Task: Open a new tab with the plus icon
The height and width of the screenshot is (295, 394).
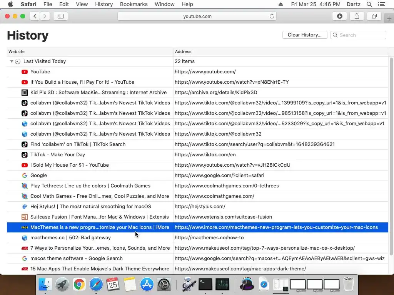Action: (389, 18)
